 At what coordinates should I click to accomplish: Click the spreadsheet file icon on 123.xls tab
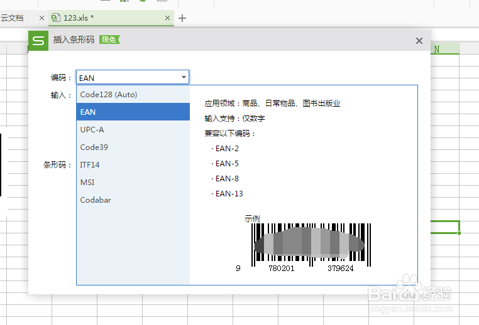pyautogui.click(x=55, y=18)
